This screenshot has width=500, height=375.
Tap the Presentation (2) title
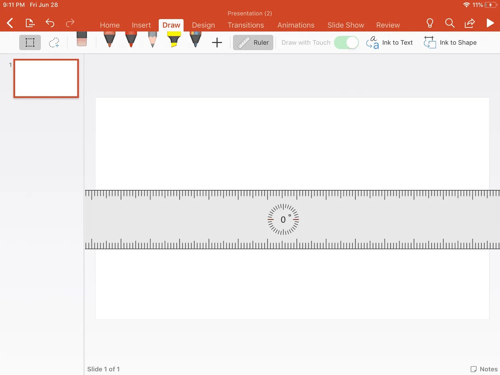pyautogui.click(x=250, y=13)
